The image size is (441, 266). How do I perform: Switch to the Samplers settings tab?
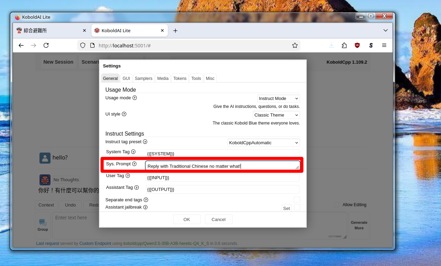[x=143, y=79]
